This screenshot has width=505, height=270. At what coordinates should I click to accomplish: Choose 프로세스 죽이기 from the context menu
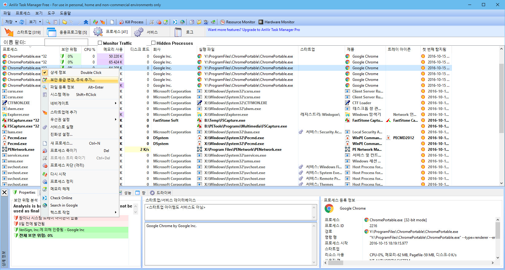[80, 150]
